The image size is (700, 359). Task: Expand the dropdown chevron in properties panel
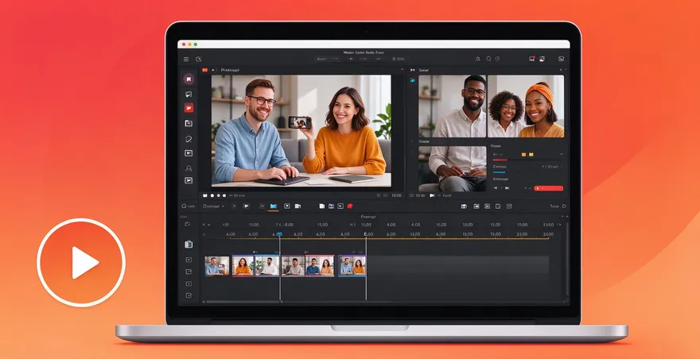(x=561, y=154)
